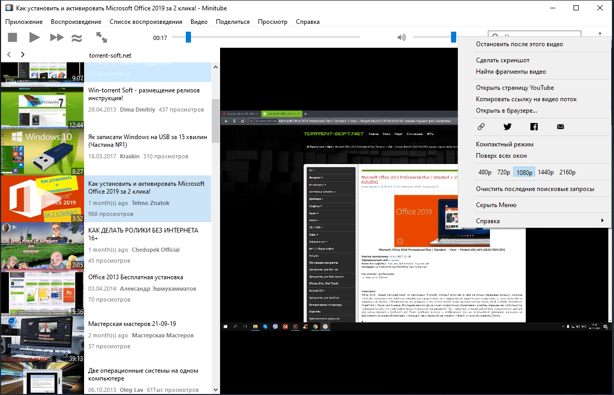
Task: Click the 7:05 cartoon video thumbnail
Action: [42, 246]
